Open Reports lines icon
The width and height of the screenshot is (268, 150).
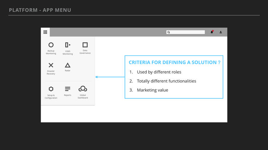[67, 89]
